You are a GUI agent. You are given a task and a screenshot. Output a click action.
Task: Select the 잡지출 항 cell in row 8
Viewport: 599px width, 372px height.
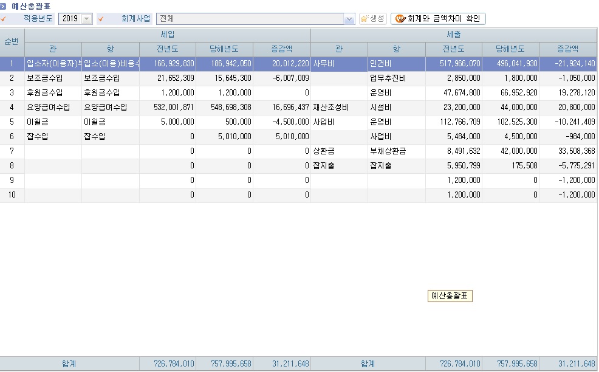tap(397, 165)
